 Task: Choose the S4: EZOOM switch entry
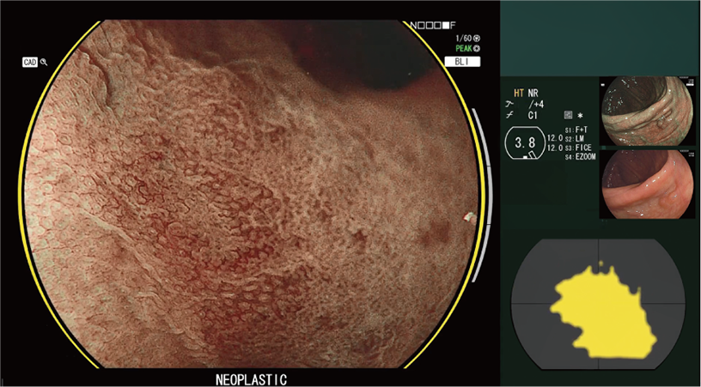point(582,155)
